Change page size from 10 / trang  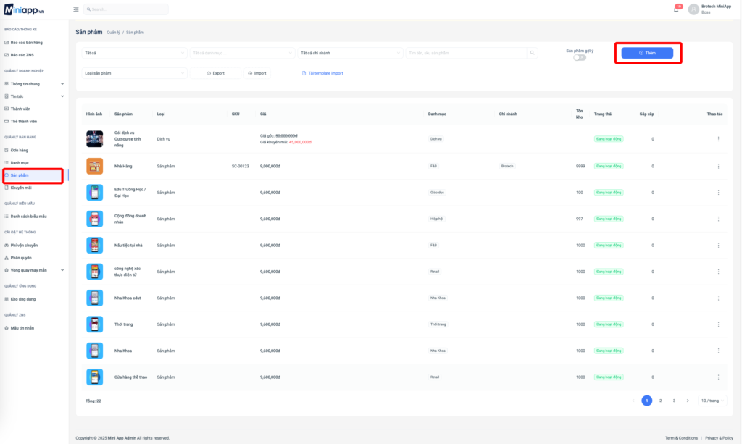coord(712,401)
